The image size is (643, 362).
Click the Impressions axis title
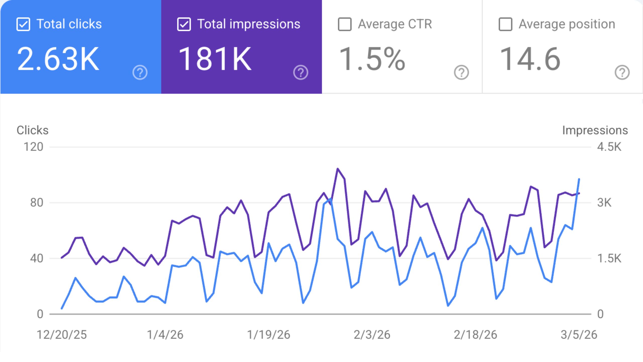(x=595, y=130)
